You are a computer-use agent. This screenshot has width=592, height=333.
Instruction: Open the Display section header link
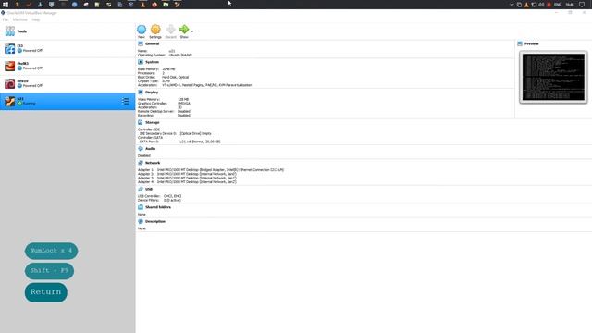[x=152, y=92]
